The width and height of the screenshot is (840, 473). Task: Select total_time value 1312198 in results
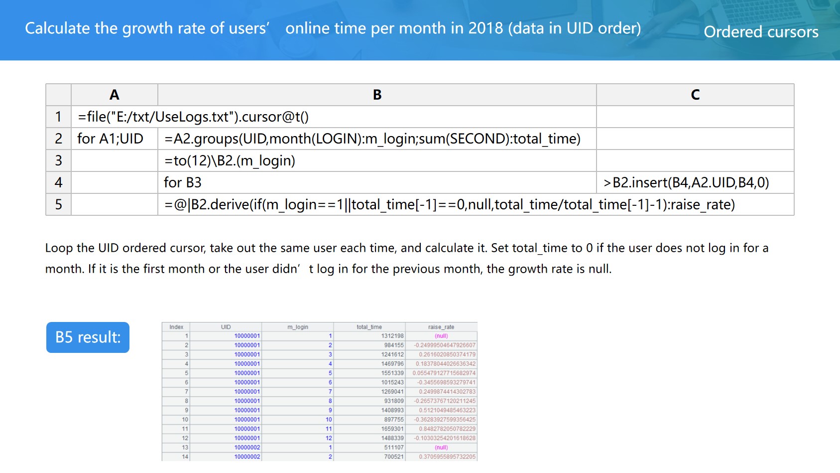tap(392, 336)
